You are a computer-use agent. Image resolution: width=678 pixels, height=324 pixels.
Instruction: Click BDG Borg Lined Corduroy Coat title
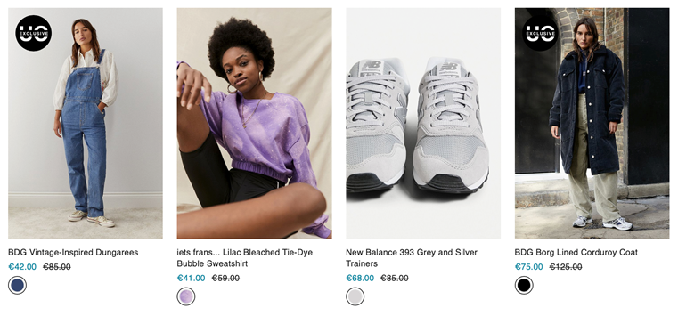[x=576, y=252]
